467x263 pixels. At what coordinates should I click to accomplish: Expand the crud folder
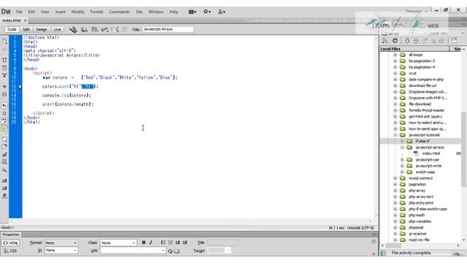tap(395, 73)
